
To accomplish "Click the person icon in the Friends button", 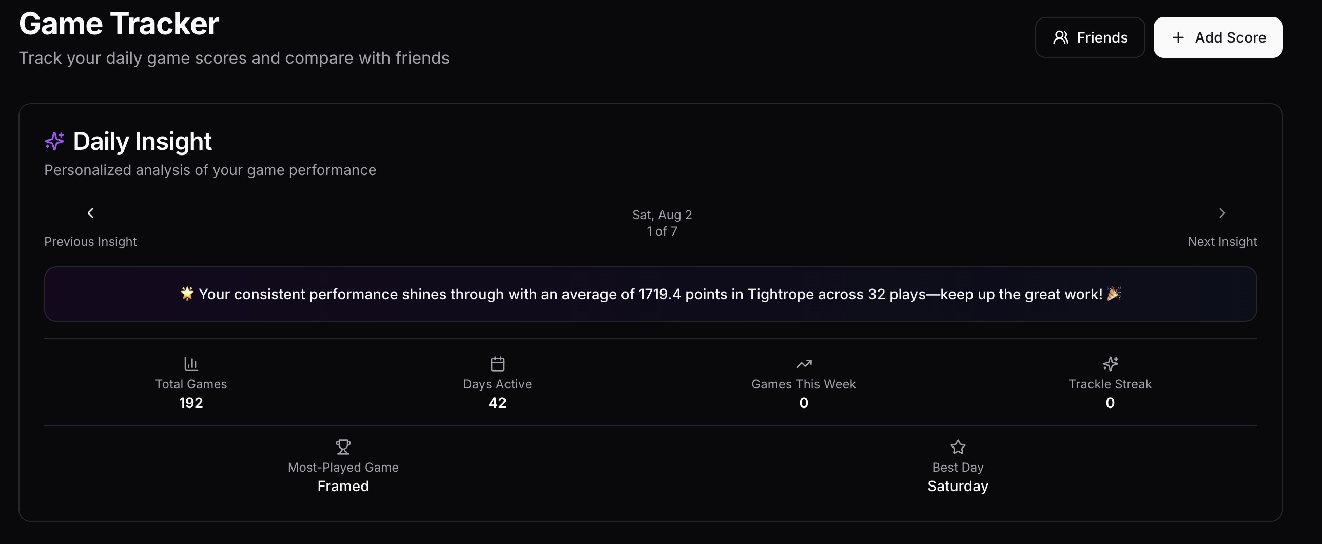I will point(1060,37).
